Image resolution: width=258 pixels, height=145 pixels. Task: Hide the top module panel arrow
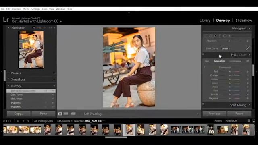click(129, 12)
